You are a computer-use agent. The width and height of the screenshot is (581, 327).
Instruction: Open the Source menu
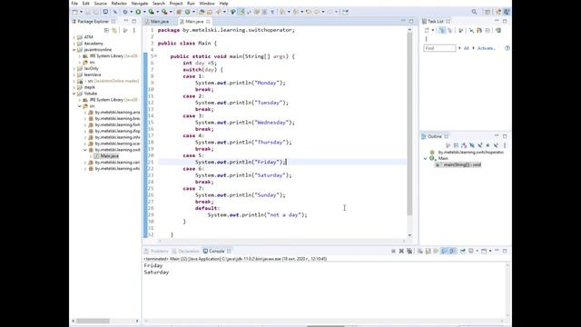(x=100, y=4)
